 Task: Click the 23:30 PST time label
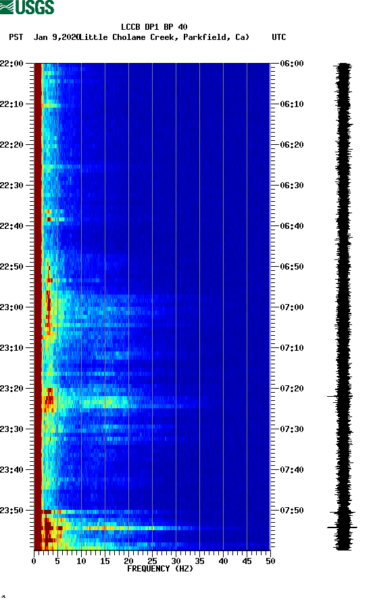click(x=11, y=429)
